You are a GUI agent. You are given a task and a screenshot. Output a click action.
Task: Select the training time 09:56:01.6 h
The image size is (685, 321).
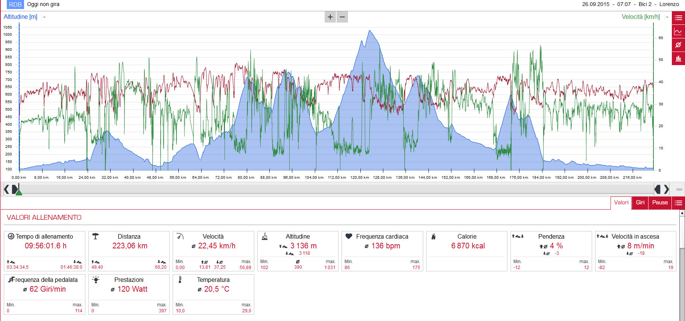pos(46,246)
